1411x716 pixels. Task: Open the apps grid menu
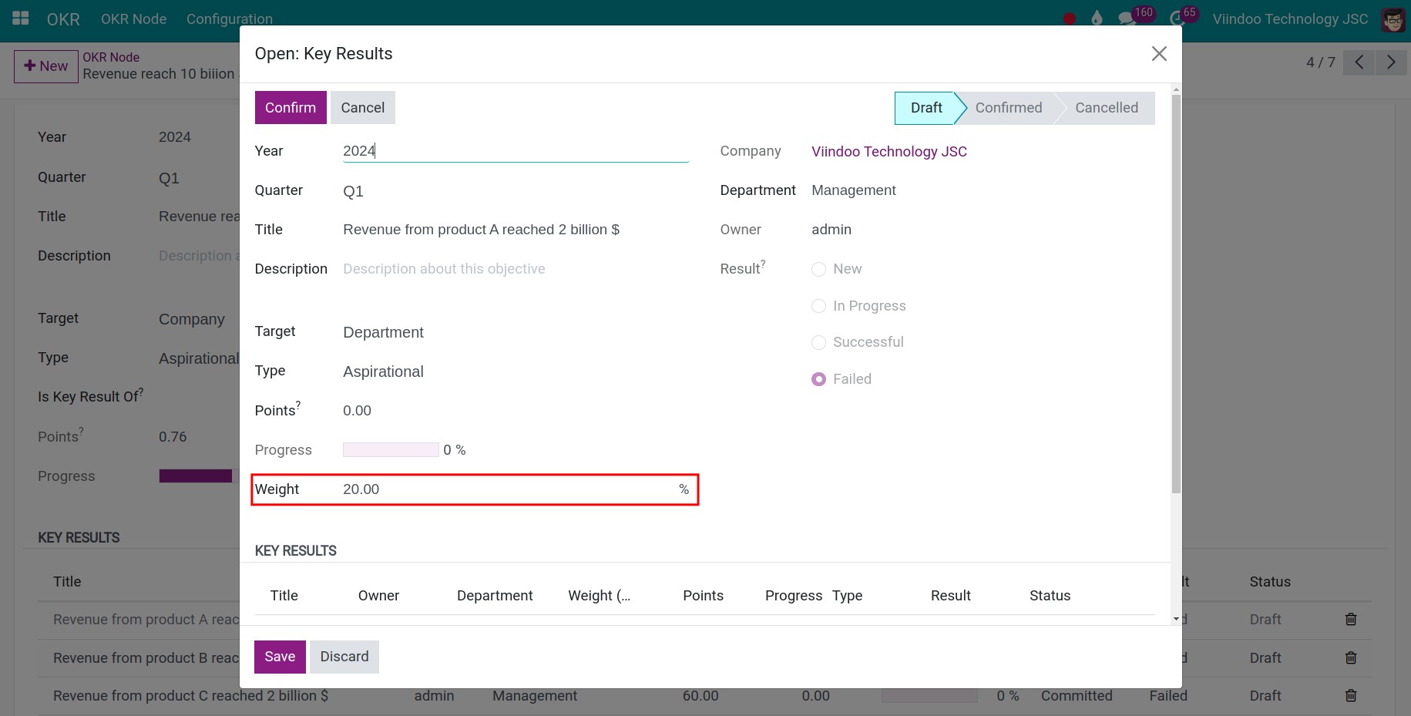(x=19, y=18)
